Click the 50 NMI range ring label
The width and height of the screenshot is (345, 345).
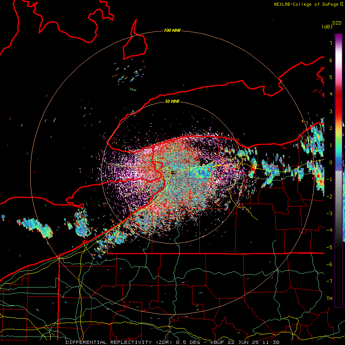coord(172,101)
